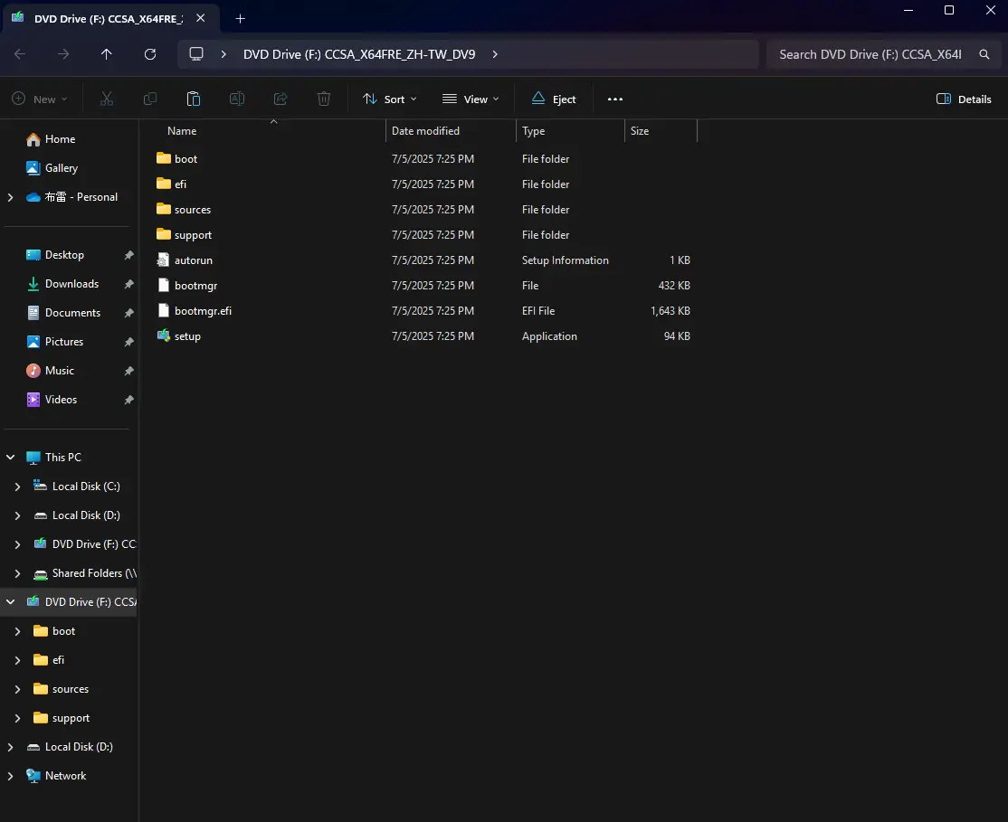The height and width of the screenshot is (822, 1008).
Task: Click the Rename icon in toolbar
Action: coord(236,99)
